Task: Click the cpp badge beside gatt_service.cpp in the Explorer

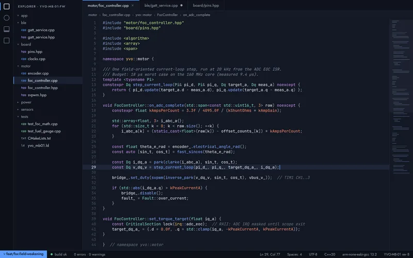Action: (23, 30)
